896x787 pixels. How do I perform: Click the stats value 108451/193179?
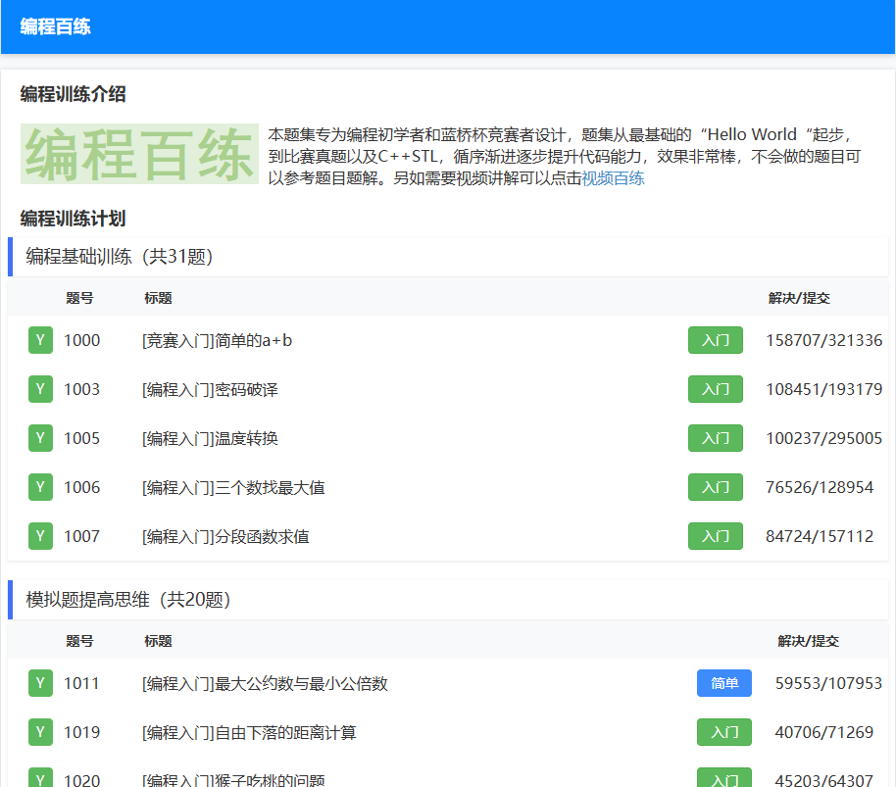pos(824,390)
